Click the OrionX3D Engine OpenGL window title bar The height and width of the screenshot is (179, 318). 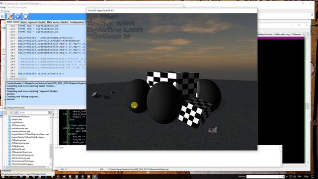point(172,10)
